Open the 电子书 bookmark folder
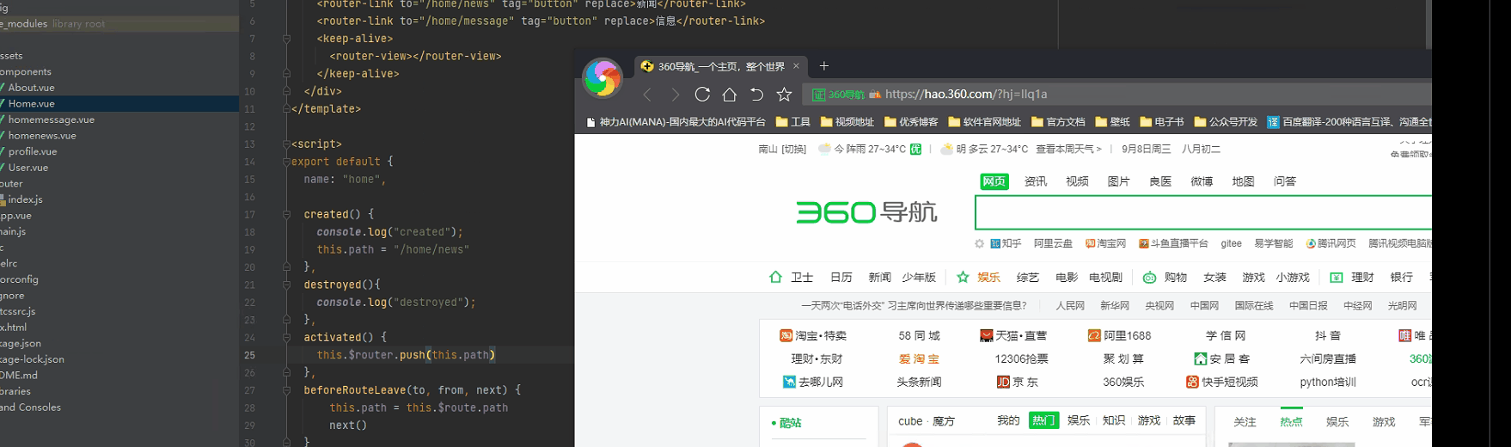 (1162, 122)
